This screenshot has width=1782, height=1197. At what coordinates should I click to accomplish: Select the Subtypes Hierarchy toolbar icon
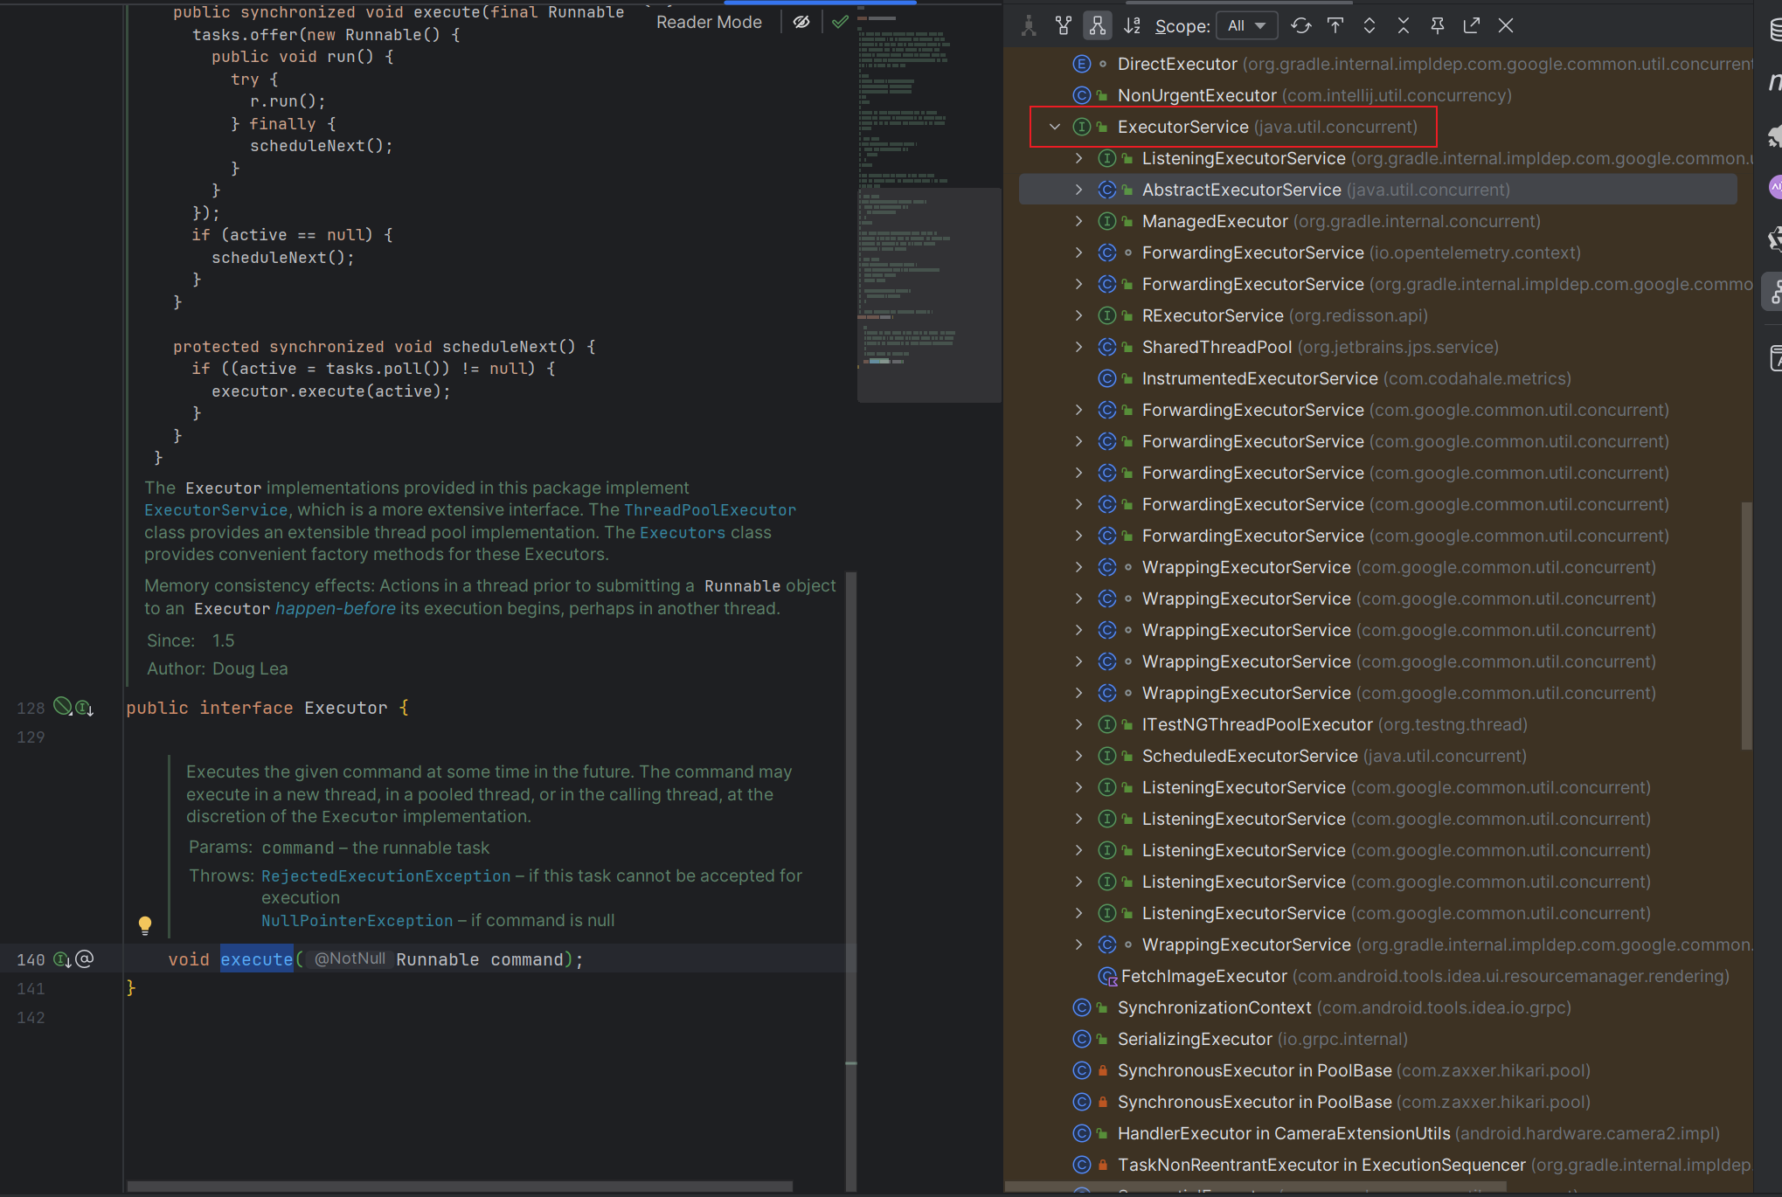click(1097, 25)
